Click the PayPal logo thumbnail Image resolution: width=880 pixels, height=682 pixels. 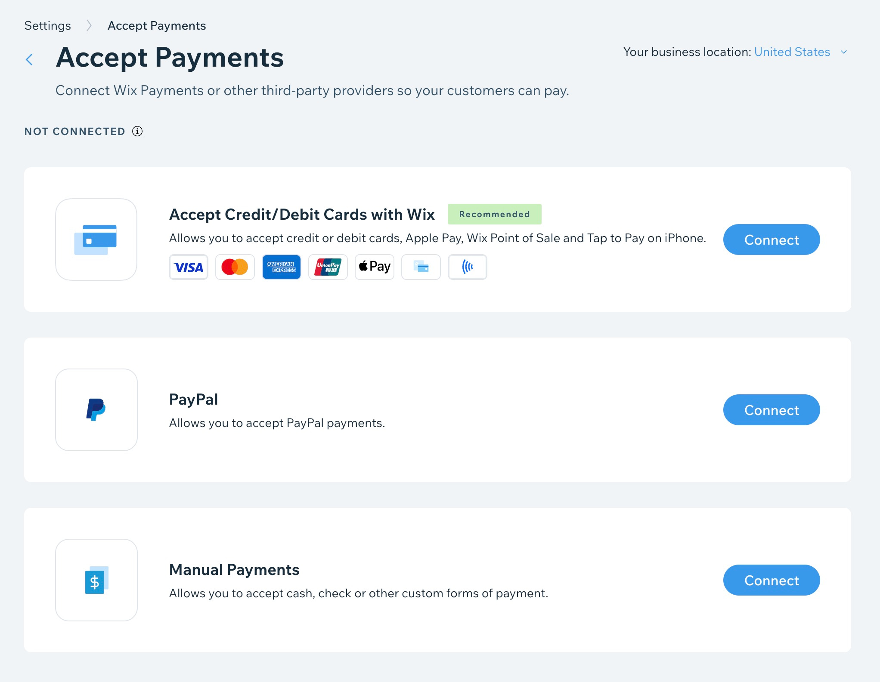(96, 409)
